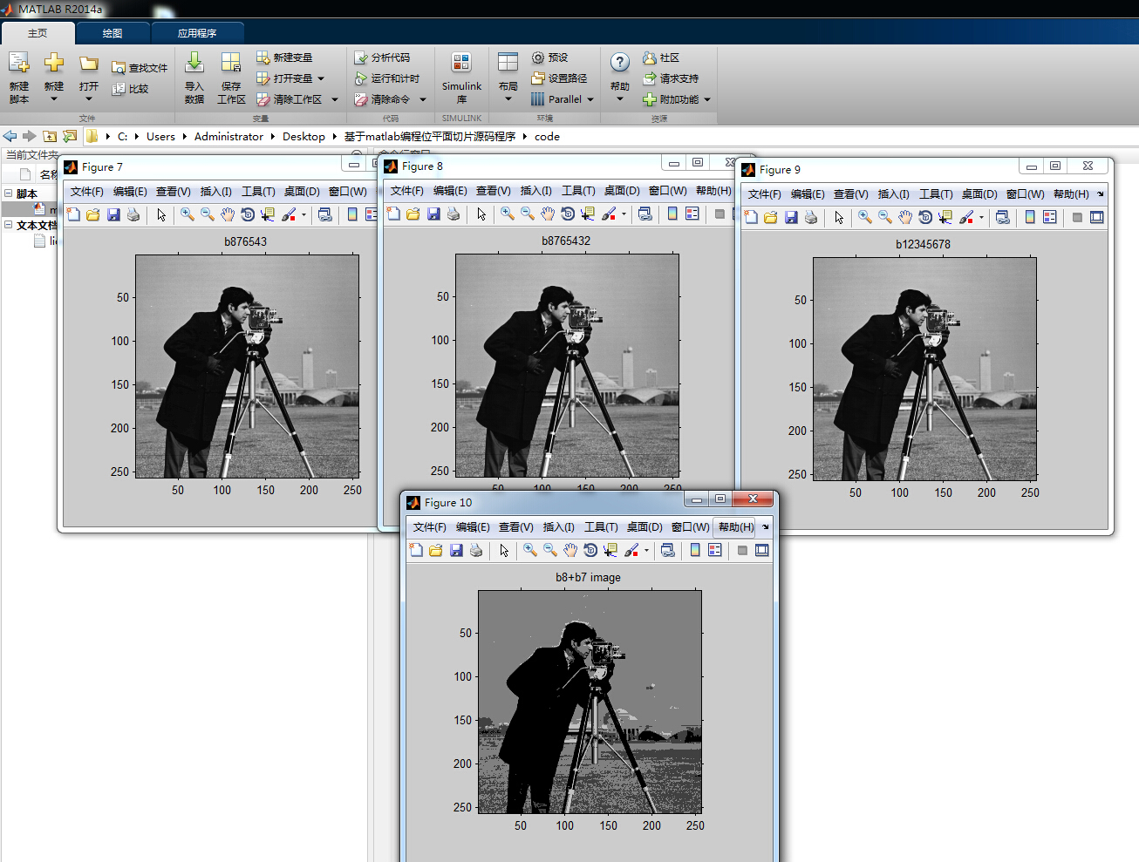The image size is (1139, 862).
Task: Open 插入(I) menu in Figure 8
Action: tap(536, 191)
